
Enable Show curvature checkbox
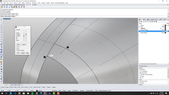coord(17,50)
